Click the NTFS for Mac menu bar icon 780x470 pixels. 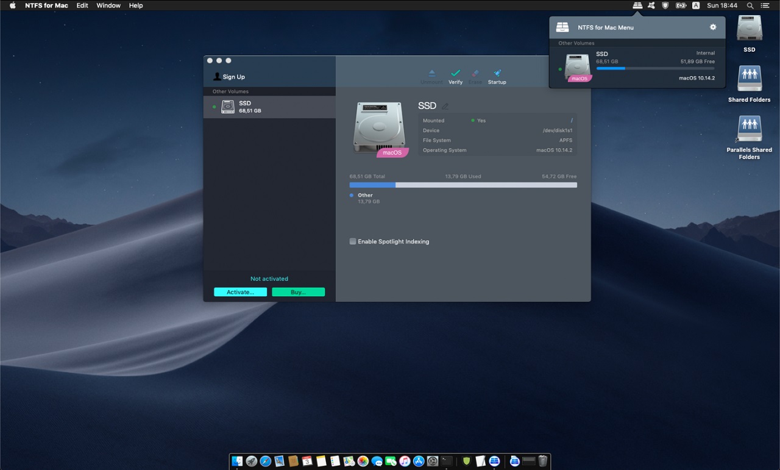tap(637, 5)
